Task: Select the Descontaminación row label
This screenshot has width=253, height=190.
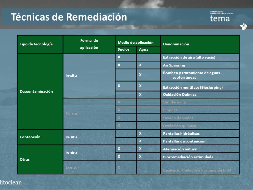Action: click(36, 91)
